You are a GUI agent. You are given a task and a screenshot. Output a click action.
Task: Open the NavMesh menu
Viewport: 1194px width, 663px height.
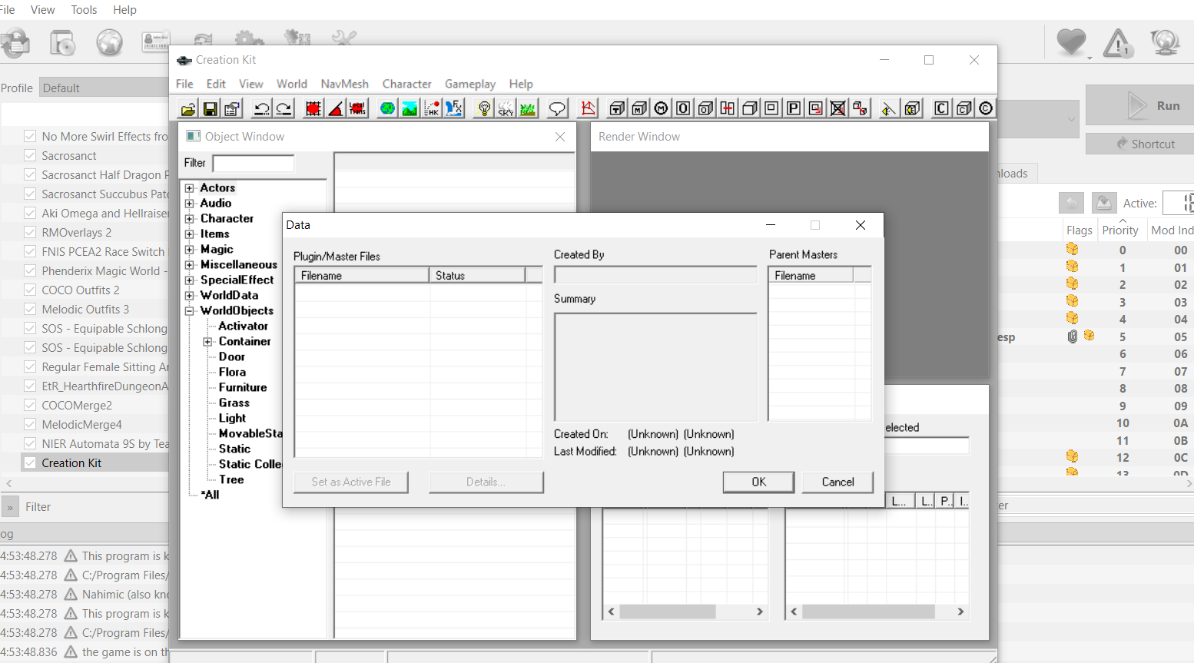point(344,84)
